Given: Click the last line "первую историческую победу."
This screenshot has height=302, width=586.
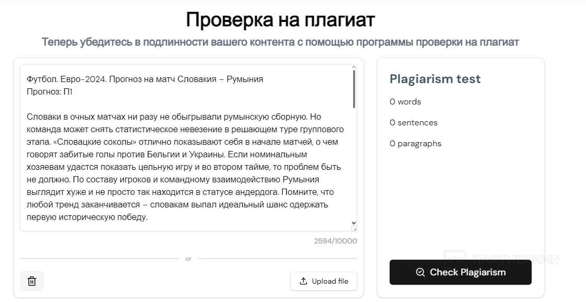Looking at the screenshot, I should tap(87, 217).
